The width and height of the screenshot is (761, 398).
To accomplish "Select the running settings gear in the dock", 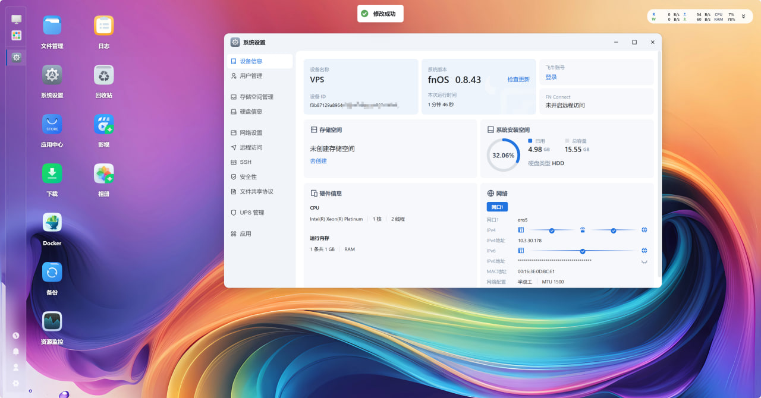I will tap(17, 57).
